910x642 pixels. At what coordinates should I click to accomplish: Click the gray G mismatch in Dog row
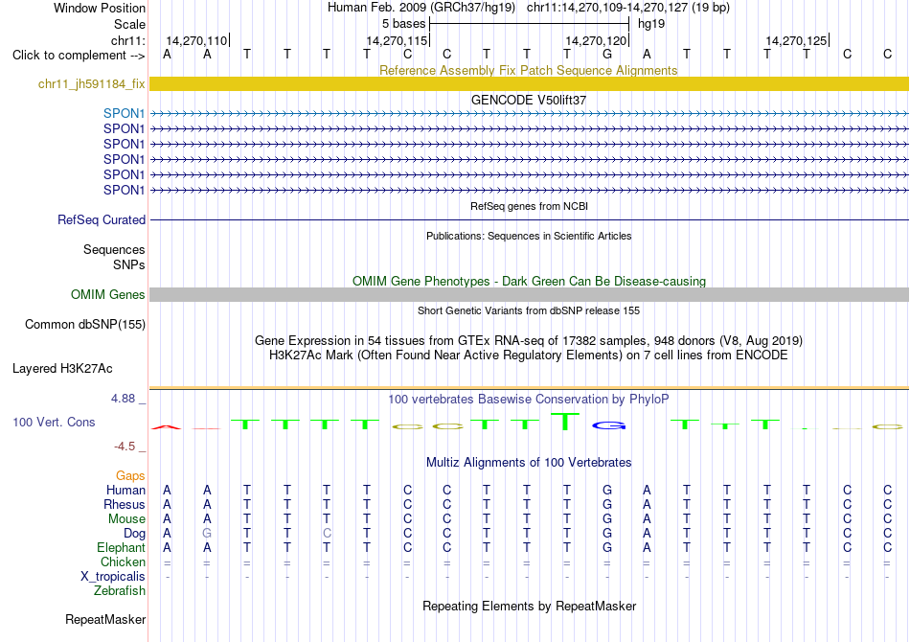coord(207,534)
